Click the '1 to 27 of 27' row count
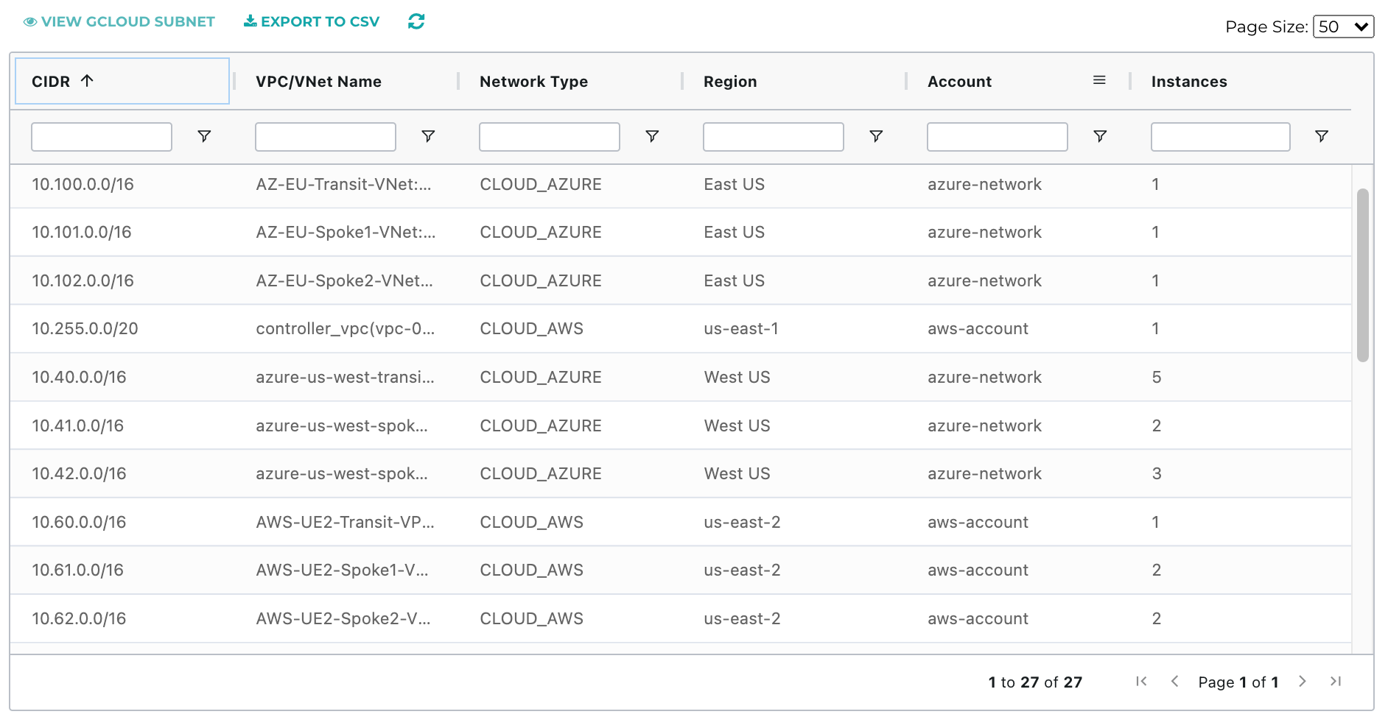 point(1035,682)
